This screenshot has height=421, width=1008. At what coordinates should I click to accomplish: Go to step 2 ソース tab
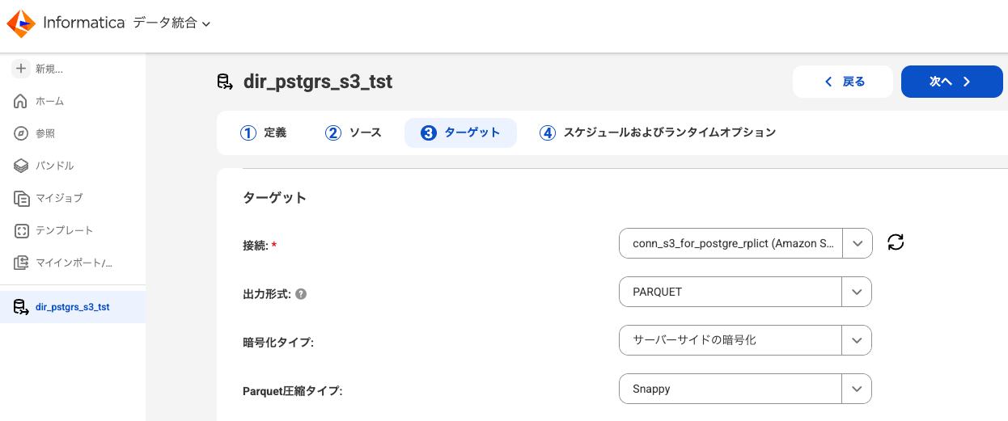353,133
